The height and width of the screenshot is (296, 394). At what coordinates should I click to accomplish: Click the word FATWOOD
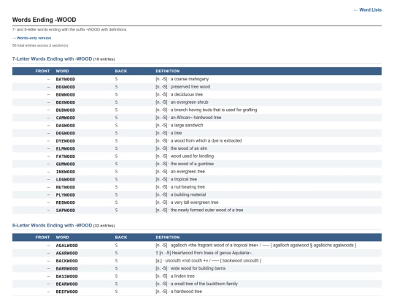tap(66, 156)
